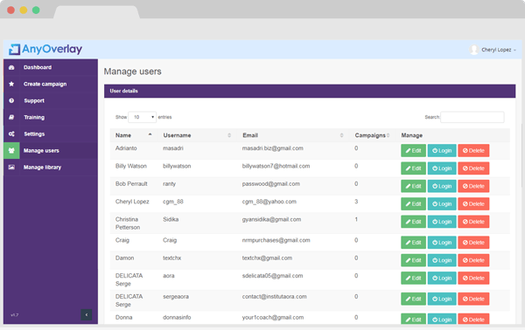Edit the sergeaora user
525x330 pixels.
(414, 299)
